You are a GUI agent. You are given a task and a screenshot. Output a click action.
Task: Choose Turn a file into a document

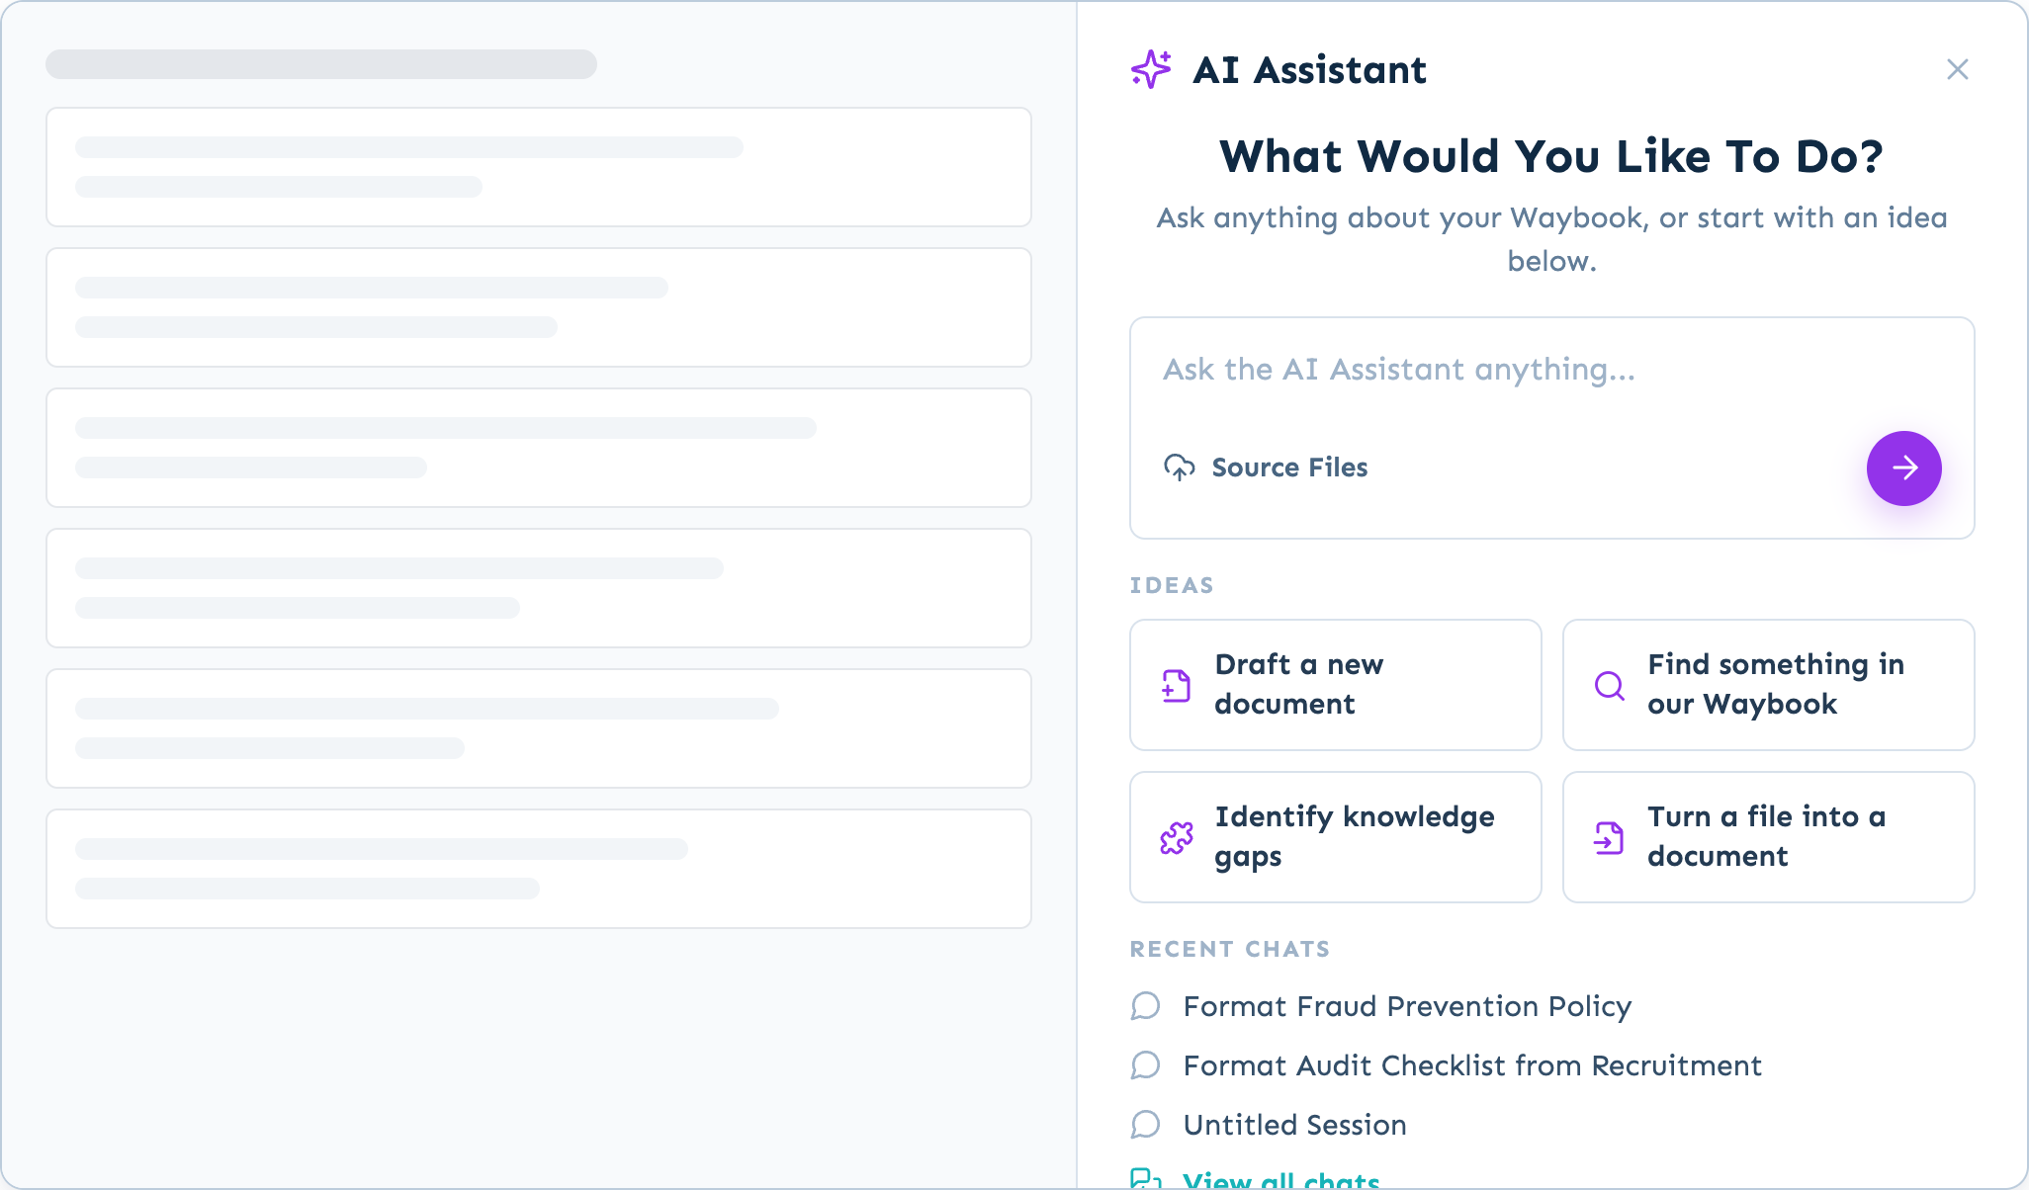(1768, 836)
